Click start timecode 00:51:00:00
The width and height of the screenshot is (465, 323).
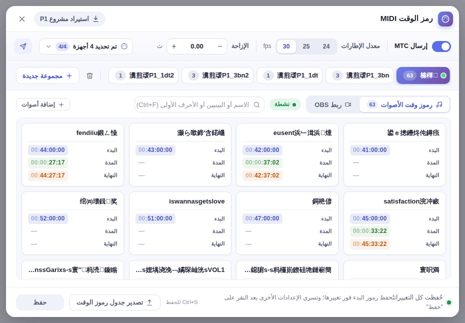point(155,218)
